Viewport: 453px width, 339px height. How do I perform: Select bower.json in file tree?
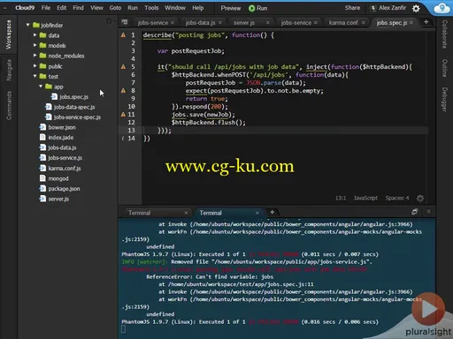62,127
